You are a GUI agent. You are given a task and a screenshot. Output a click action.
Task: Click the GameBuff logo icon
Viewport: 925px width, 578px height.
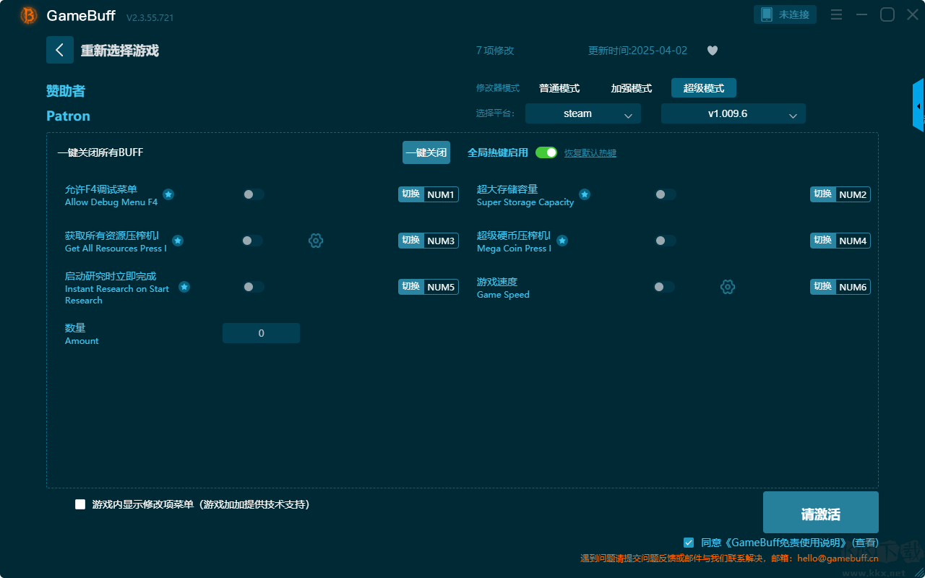[x=29, y=15]
